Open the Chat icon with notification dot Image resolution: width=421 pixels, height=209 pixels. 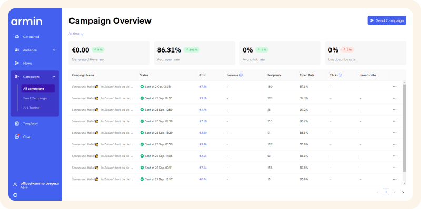pos(17,137)
